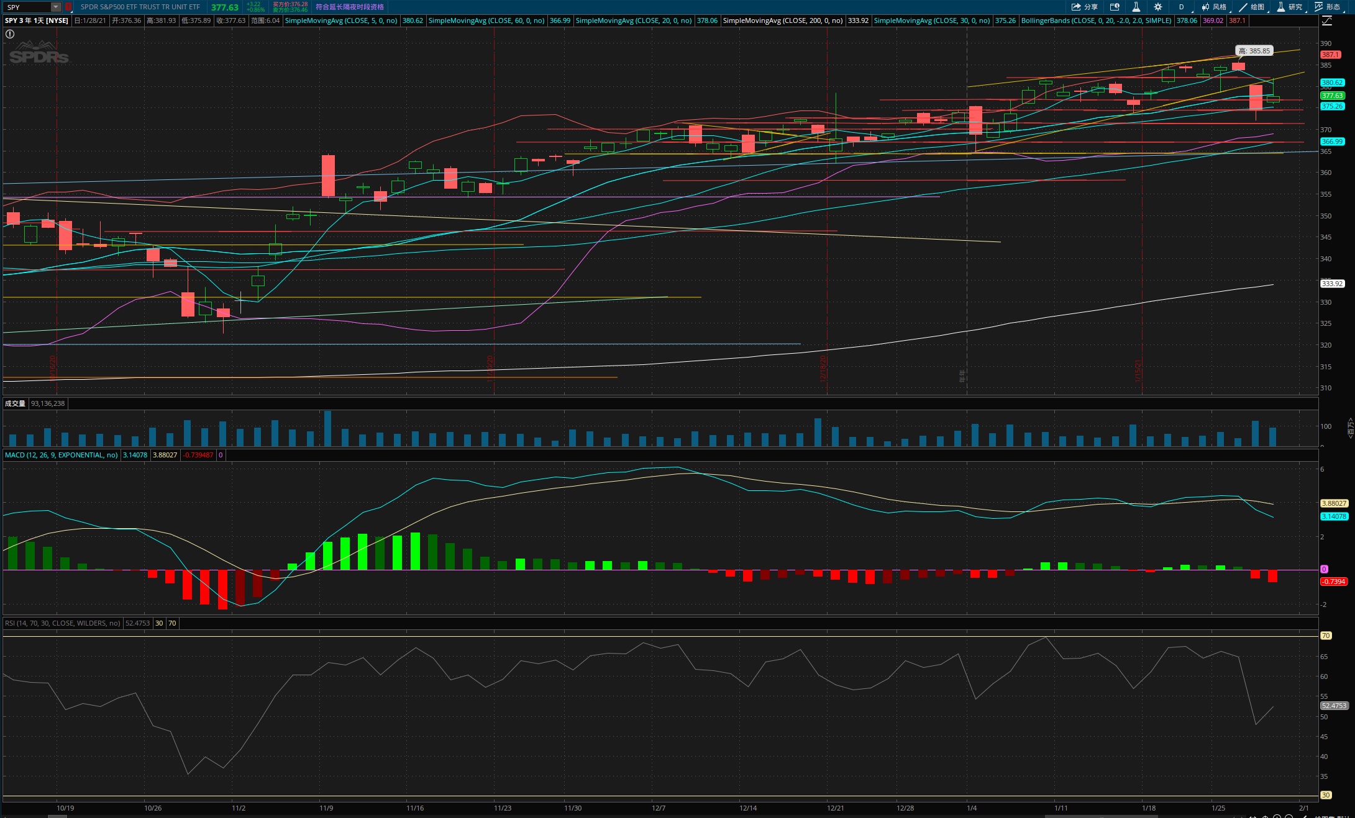Open the 绘图 drawing tools menu

[x=1252, y=7]
